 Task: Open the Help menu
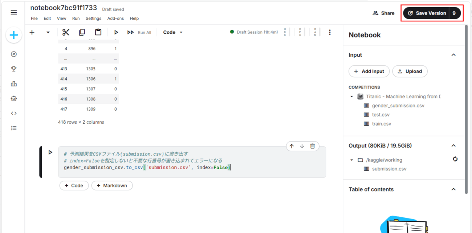(x=134, y=19)
